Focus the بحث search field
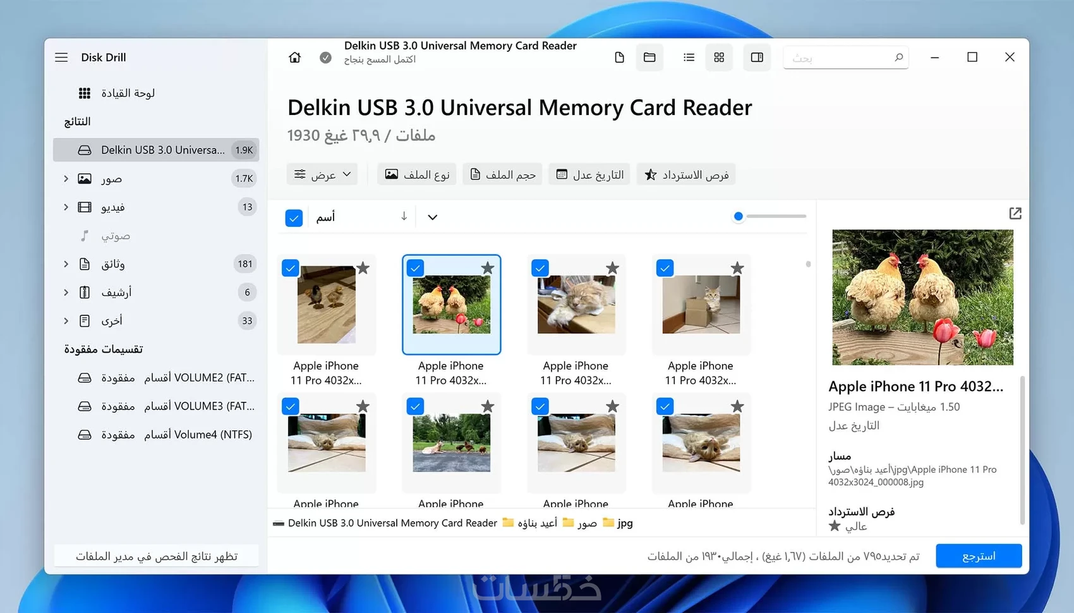This screenshot has width=1074, height=613. click(x=845, y=58)
